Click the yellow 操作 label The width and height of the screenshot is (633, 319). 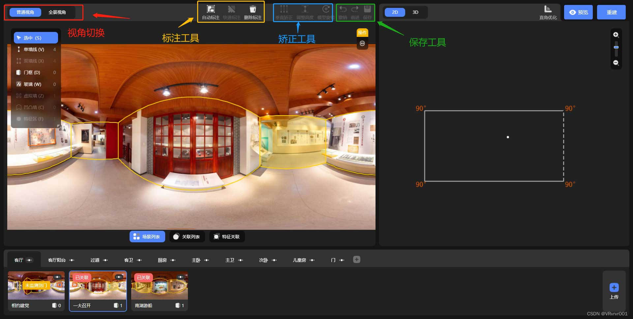point(362,33)
